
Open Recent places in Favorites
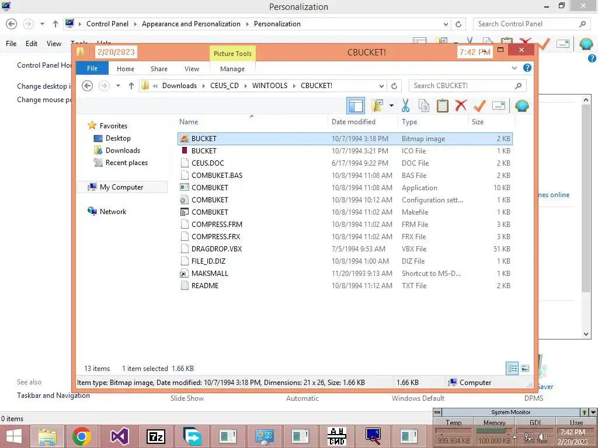pos(126,163)
